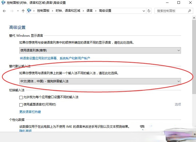This screenshot has height=142, width=196.
Task: Go back with the Back arrow
Action: tap(4, 11)
